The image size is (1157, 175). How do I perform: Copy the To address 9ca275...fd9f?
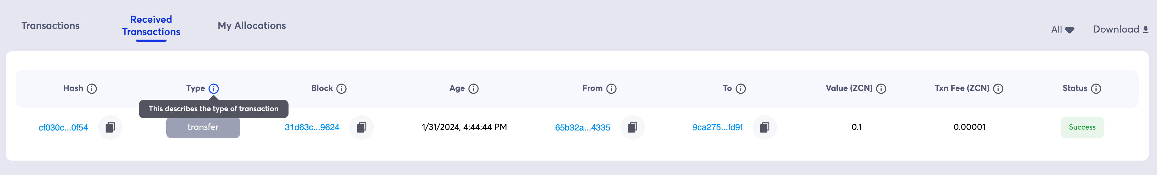coord(764,127)
